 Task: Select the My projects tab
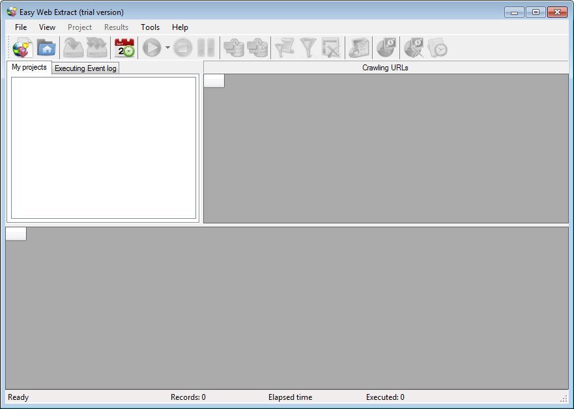click(29, 66)
